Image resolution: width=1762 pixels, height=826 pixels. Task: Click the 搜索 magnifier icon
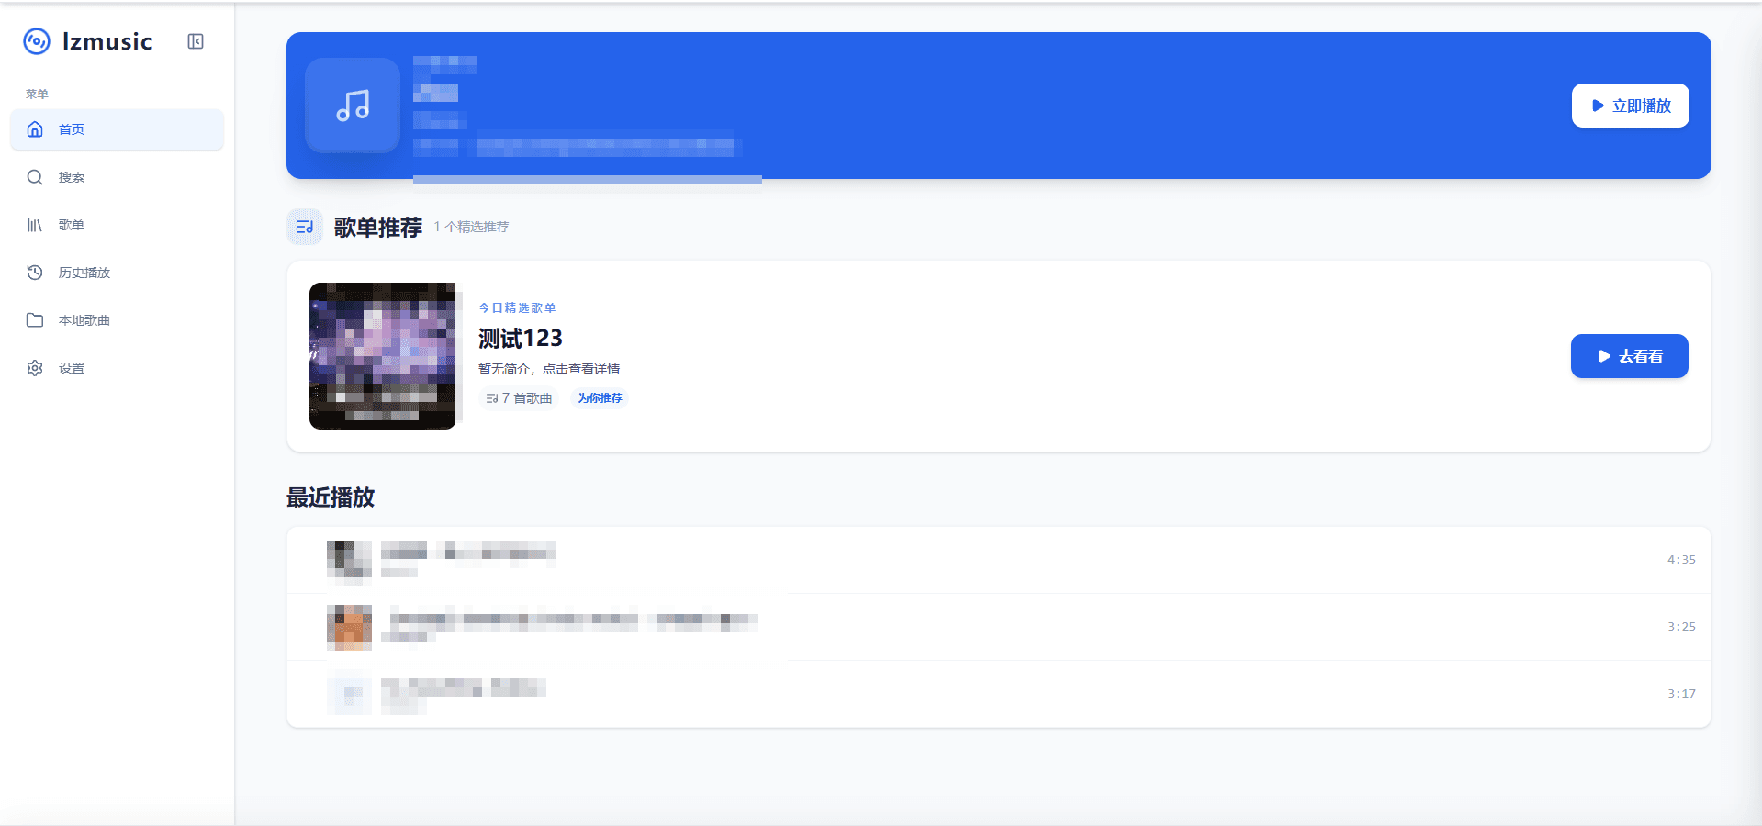point(35,177)
